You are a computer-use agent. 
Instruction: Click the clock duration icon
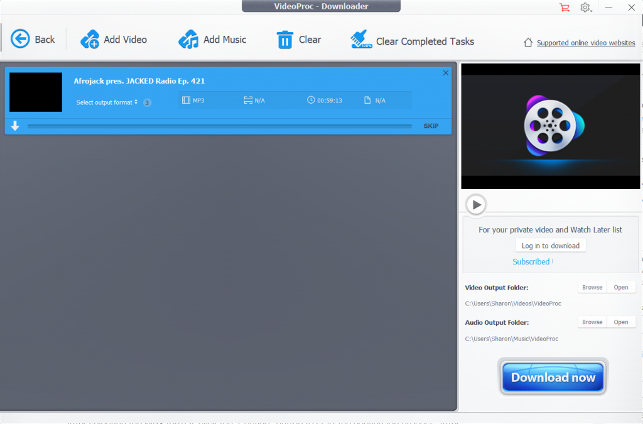pos(311,100)
